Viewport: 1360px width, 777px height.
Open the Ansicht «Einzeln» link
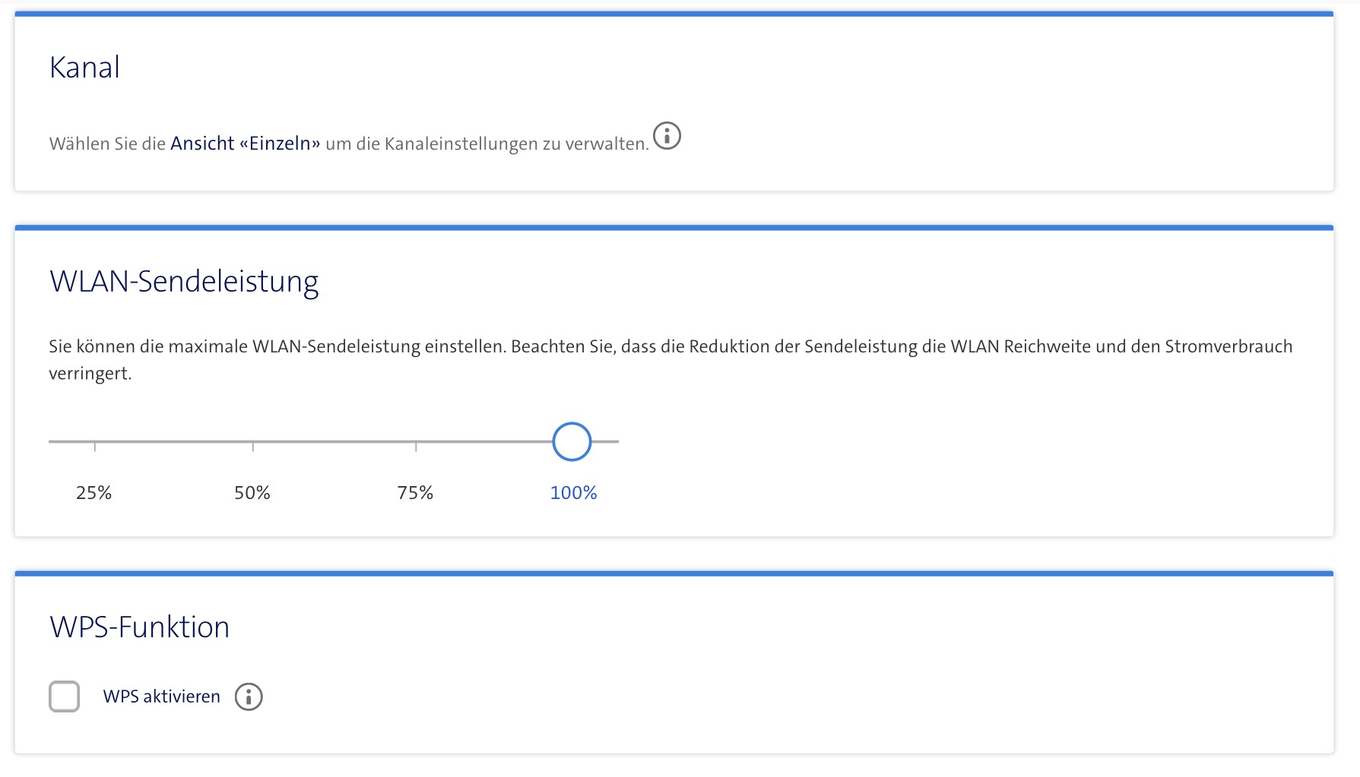click(x=245, y=144)
